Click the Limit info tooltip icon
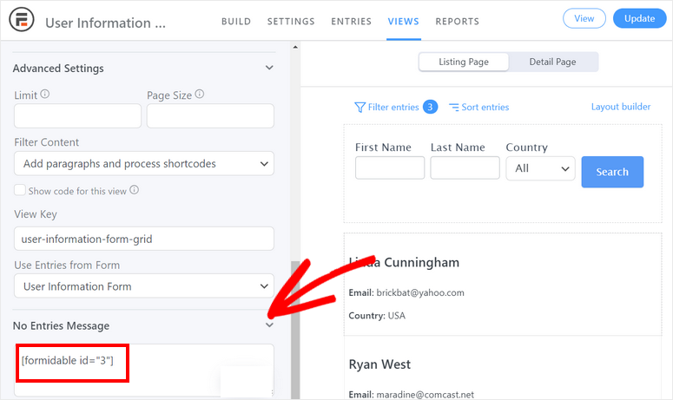This screenshot has width=673, height=400. [x=45, y=95]
